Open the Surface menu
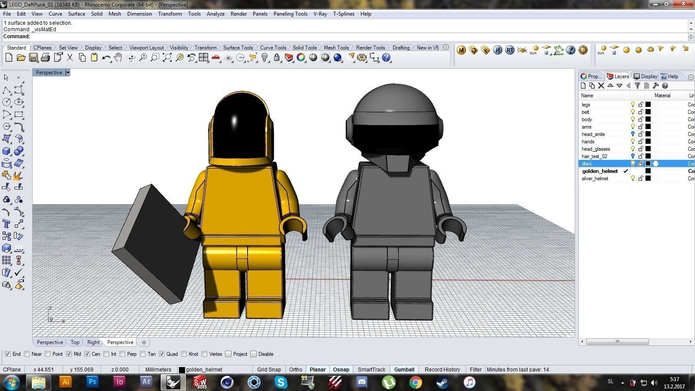This screenshot has width=695, height=391. point(76,14)
